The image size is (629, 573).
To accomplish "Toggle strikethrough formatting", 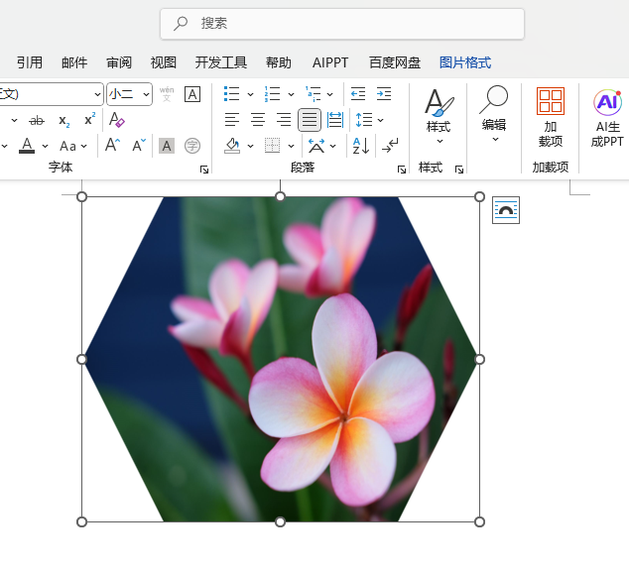I will coord(37,120).
